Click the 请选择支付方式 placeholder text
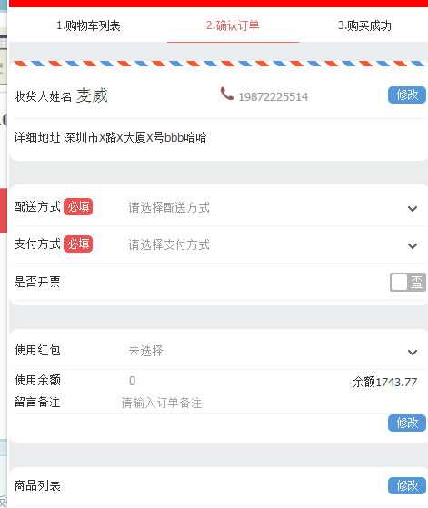The image size is (428, 508). click(x=169, y=245)
